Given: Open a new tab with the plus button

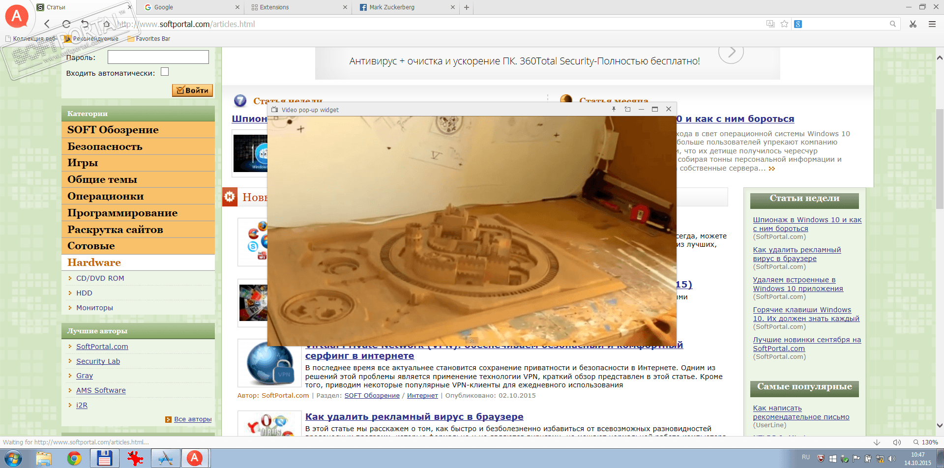Looking at the screenshot, I should coord(467,7).
